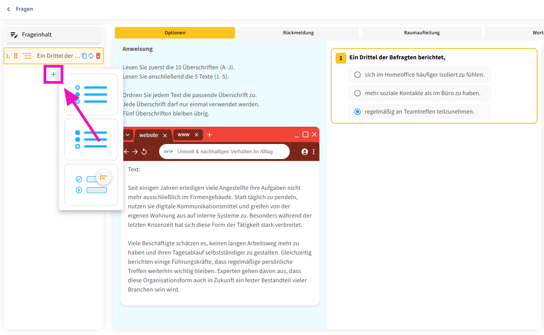Image resolution: width=544 pixels, height=335 pixels.
Task: Click the green plus to add a question
Action: [x=54, y=74]
